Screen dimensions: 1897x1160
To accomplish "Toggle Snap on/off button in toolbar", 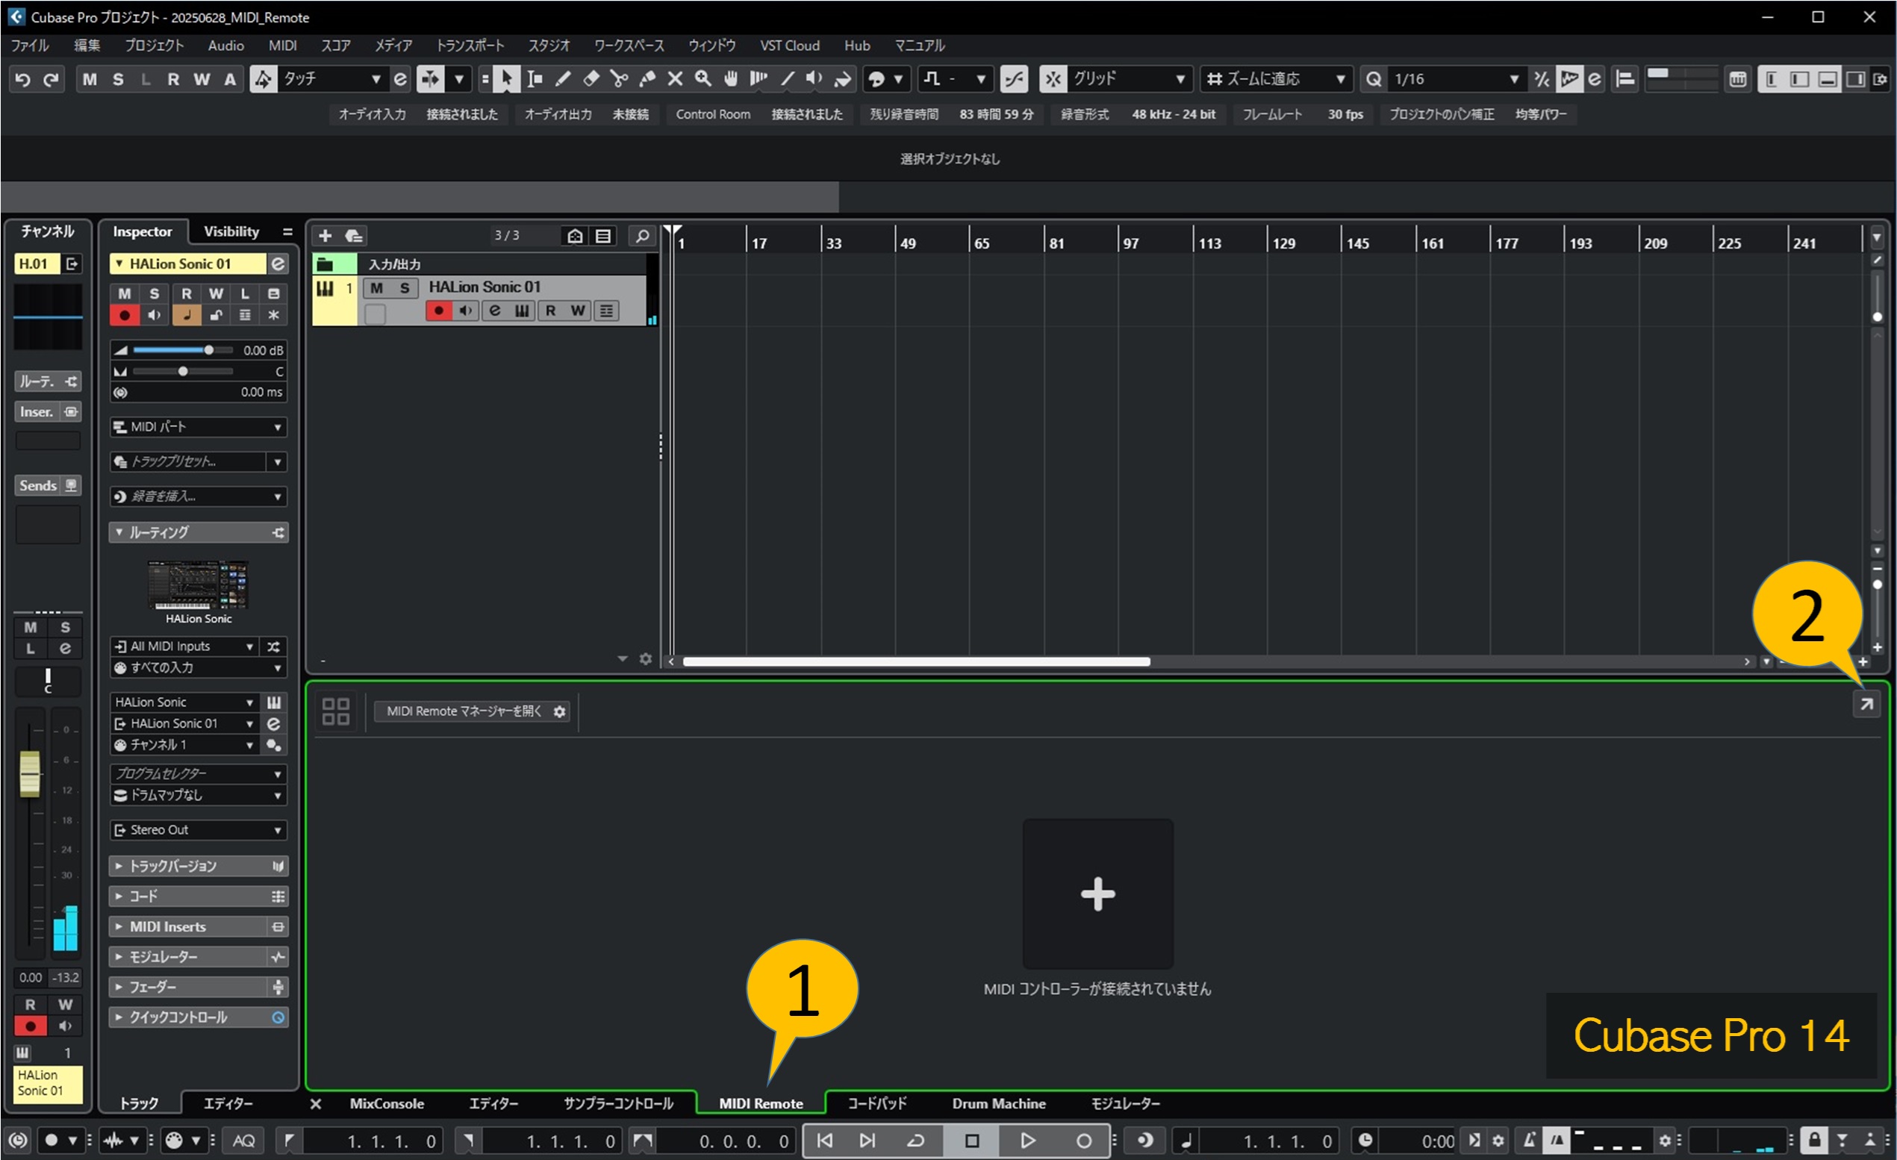I will pos(1053,78).
